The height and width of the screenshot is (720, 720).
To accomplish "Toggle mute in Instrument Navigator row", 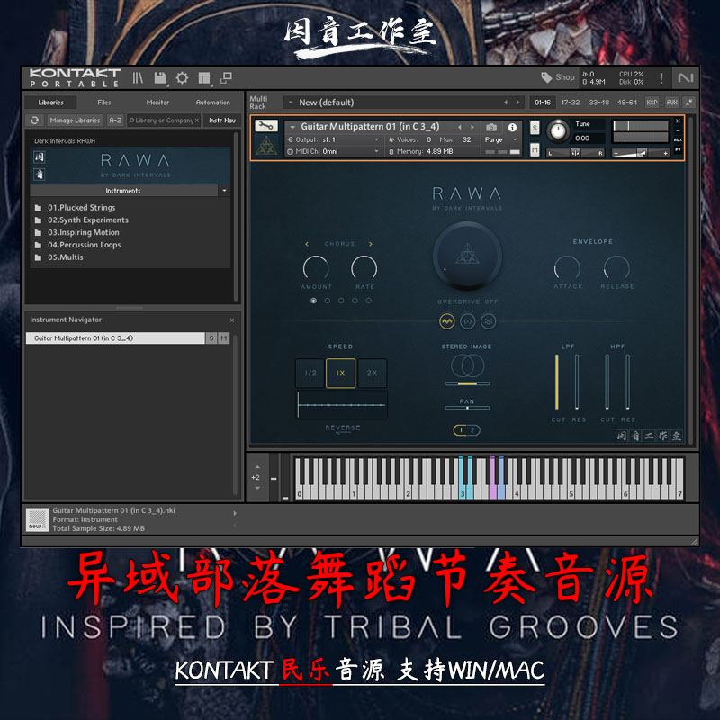I will pyautogui.click(x=223, y=338).
